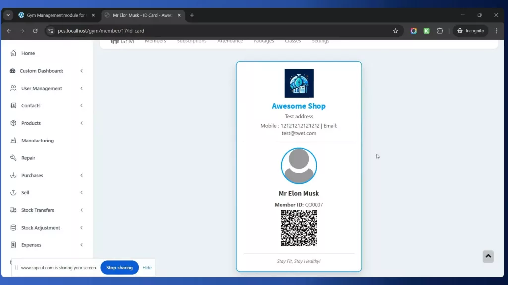Click the Awesome Shop logo image
The height and width of the screenshot is (285, 508).
[x=299, y=83]
